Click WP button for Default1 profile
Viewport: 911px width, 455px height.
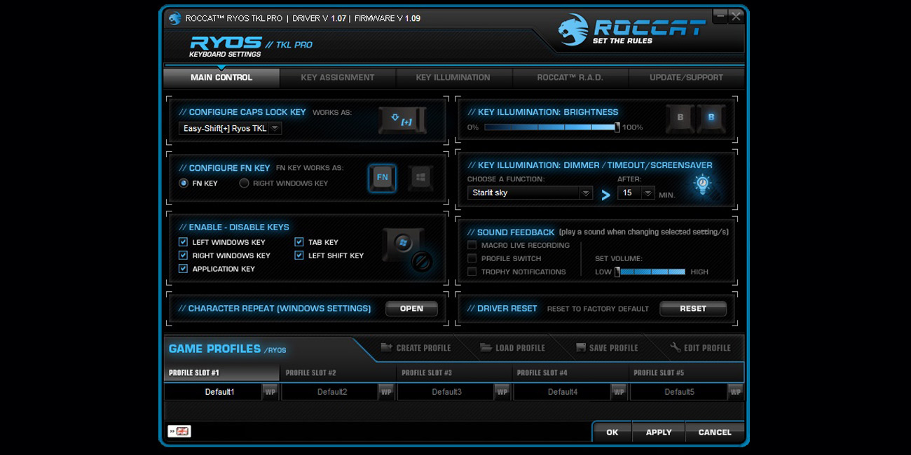(x=270, y=392)
